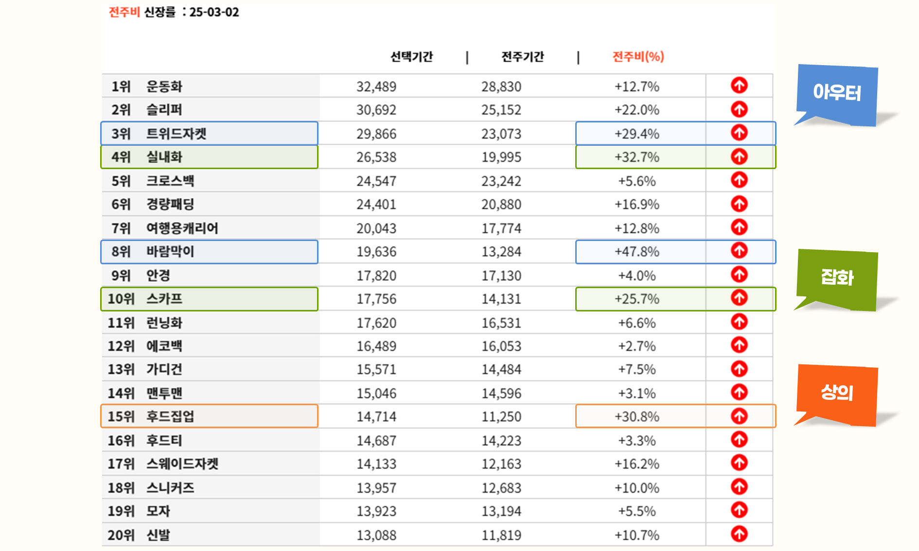Click the up-arrow icon in 신발 row
Screen dimensions: 919x551
coord(739,534)
